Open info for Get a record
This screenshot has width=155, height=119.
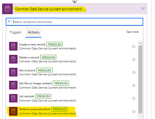tap(134, 73)
